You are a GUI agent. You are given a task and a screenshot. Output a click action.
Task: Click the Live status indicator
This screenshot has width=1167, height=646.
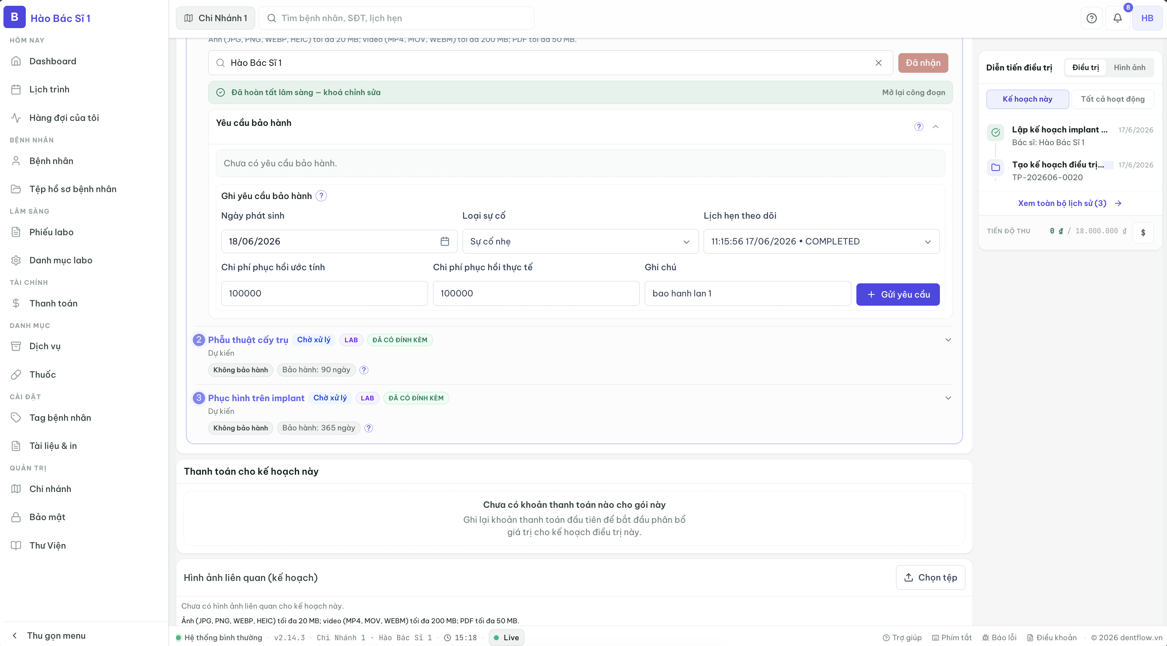(x=507, y=638)
